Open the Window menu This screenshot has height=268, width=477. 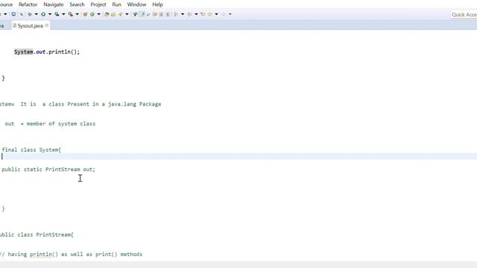[136, 4]
